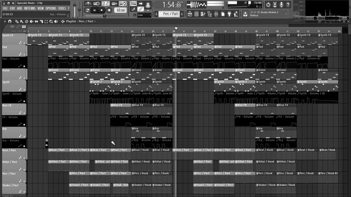Select the Arp track header
This screenshot has height=197, width=351.
[x=14, y=132]
